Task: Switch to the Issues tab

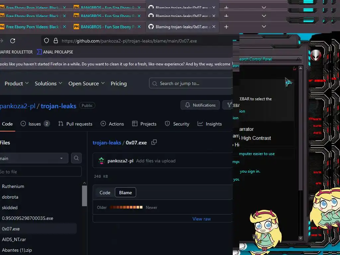Action: (x=35, y=124)
